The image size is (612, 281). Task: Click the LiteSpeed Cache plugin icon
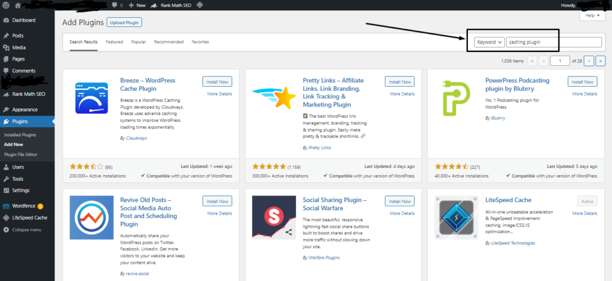tap(456, 218)
